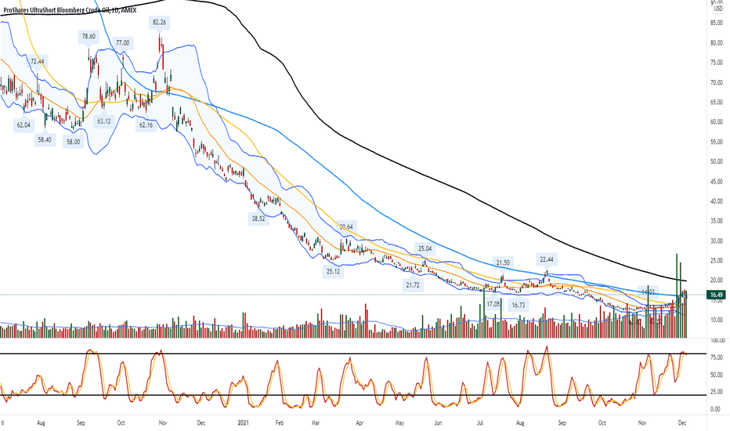Select the 60.00 price axis value
The height and width of the screenshot is (431, 730).
click(x=717, y=122)
